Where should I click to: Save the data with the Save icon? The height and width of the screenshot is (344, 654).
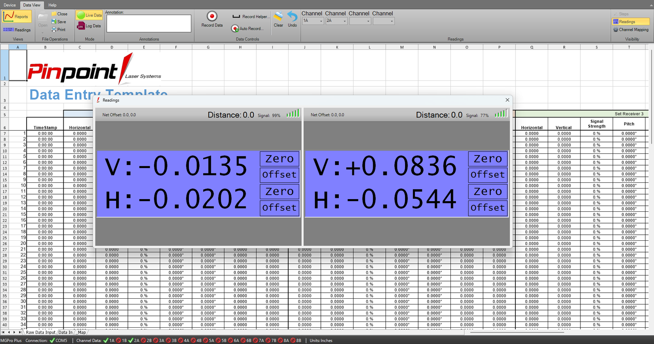click(54, 22)
